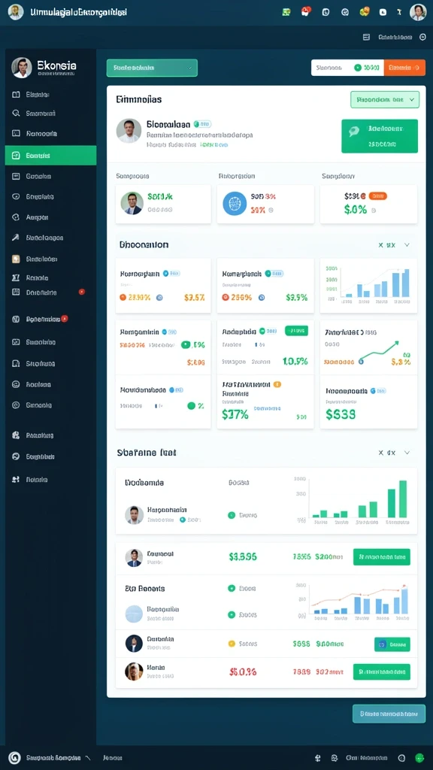
Task: Collapse the table section using its chevron
Action: 407,453
